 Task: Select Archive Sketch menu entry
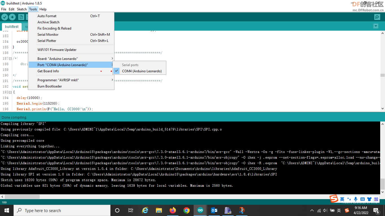click(71, 22)
